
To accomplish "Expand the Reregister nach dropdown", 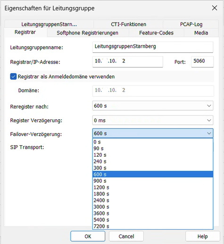I will (x=153, y=106).
